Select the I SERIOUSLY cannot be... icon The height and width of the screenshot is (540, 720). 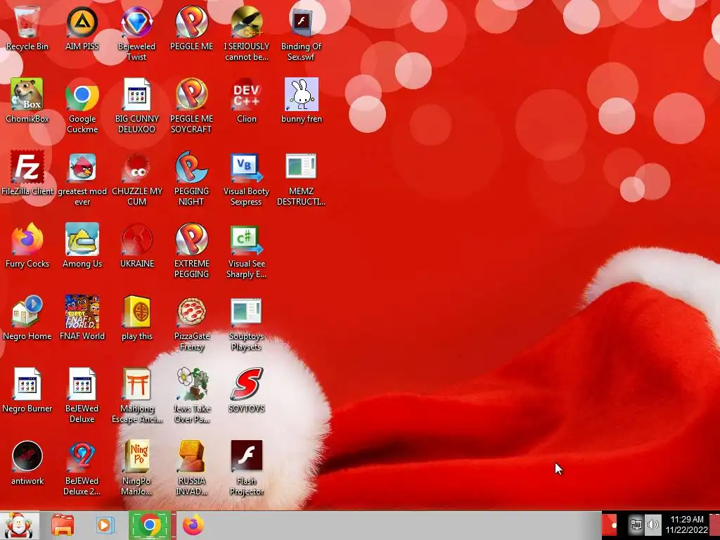coord(247,34)
